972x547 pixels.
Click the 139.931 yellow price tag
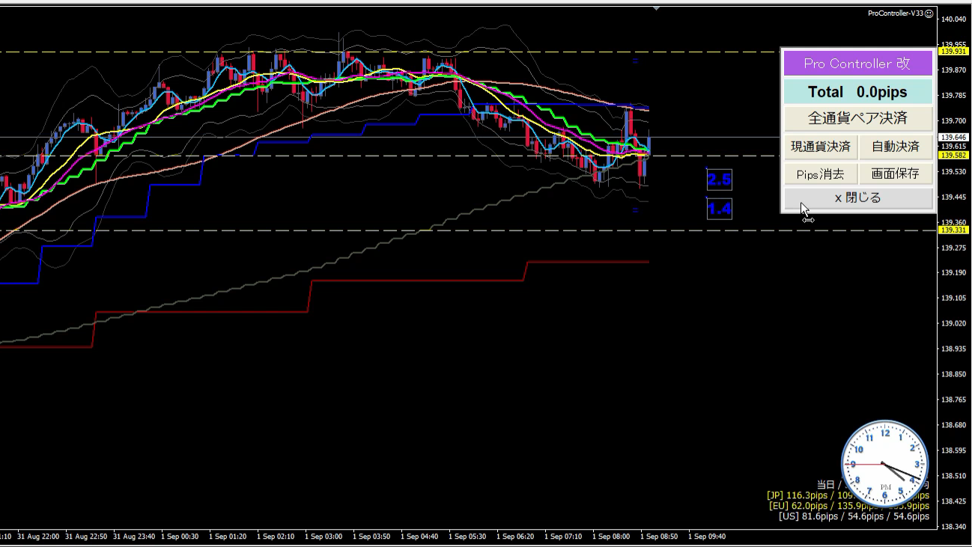coord(953,52)
